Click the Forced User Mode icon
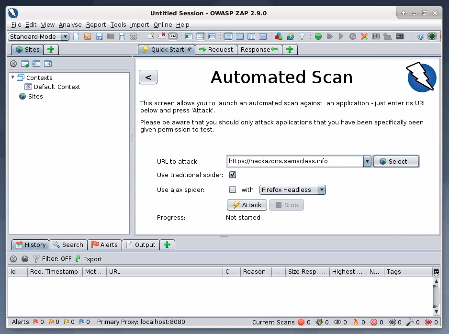The height and width of the screenshot is (334, 449). (x=387, y=36)
